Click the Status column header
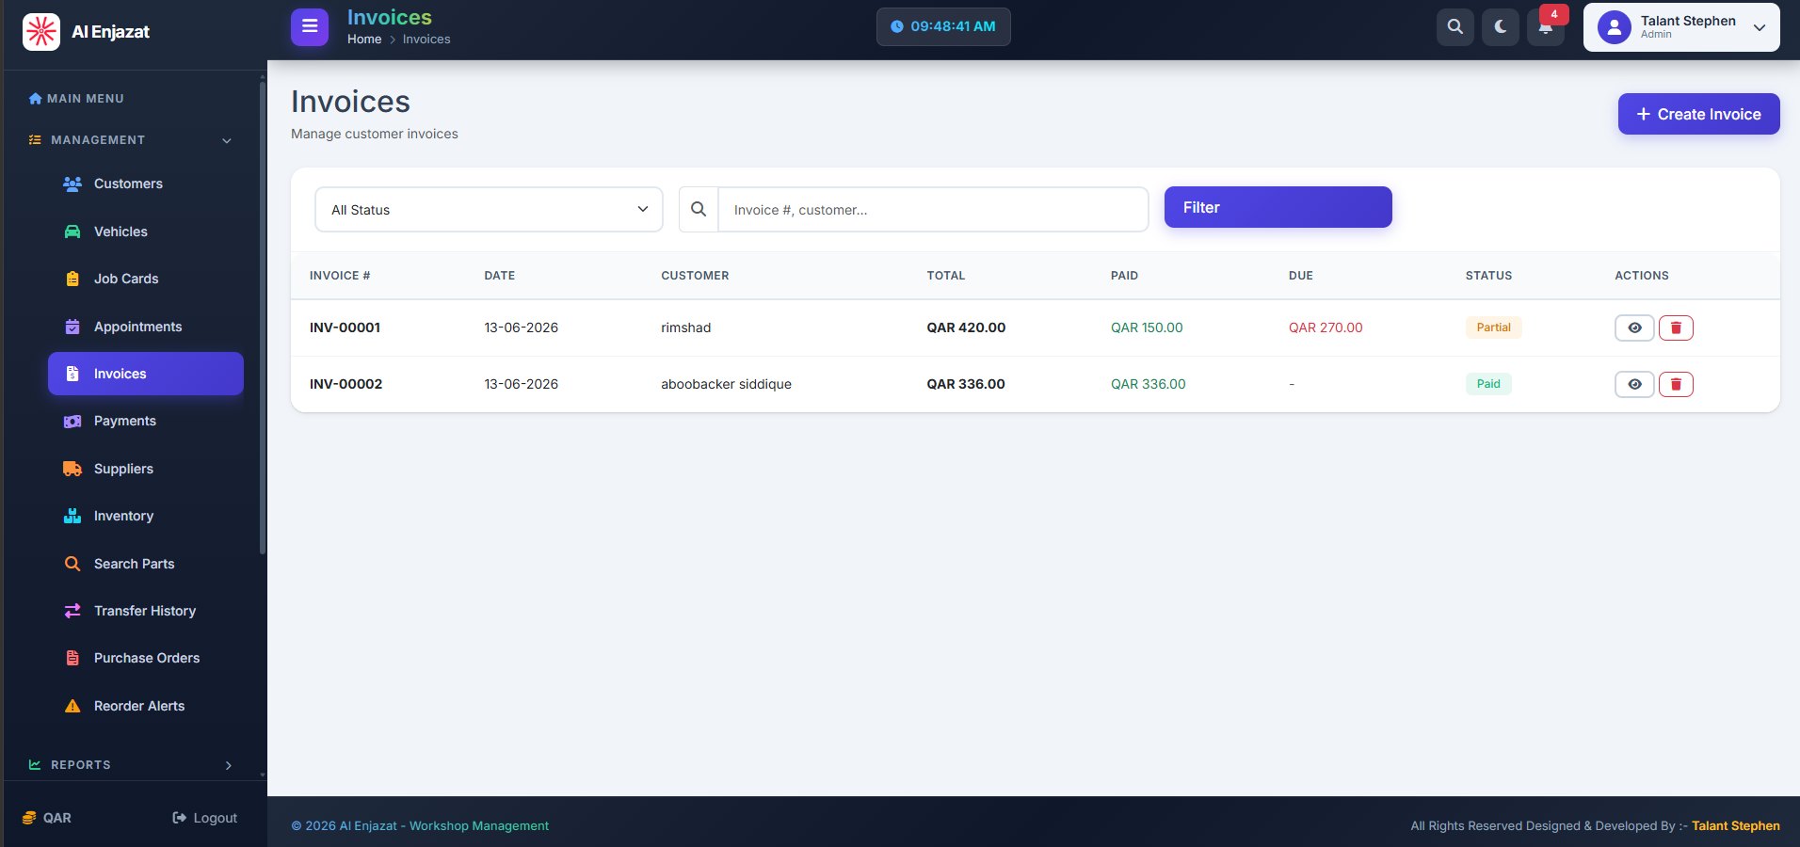The width and height of the screenshot is (1800, 847). coord(1488,276)
